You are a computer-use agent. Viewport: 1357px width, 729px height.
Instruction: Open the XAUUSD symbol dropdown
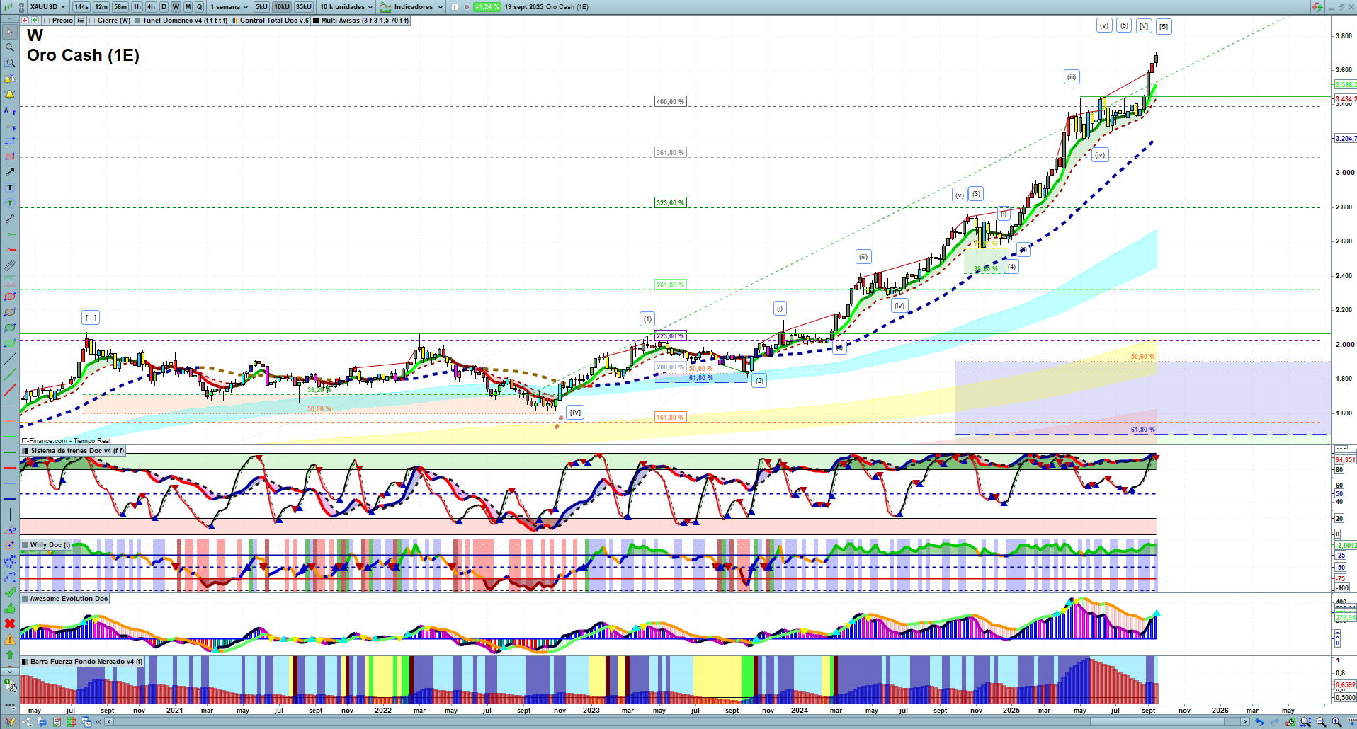47,7
